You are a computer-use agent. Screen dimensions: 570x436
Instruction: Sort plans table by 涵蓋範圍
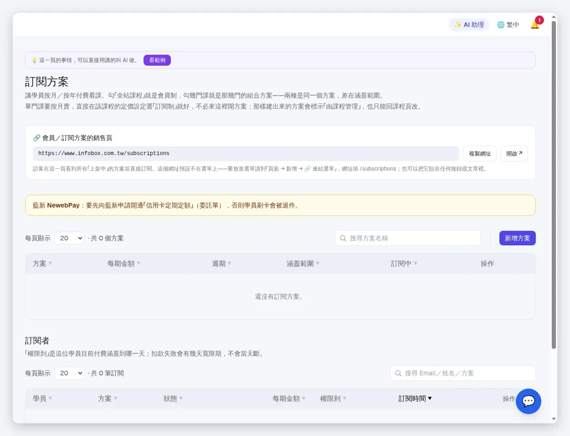(303, 264)
